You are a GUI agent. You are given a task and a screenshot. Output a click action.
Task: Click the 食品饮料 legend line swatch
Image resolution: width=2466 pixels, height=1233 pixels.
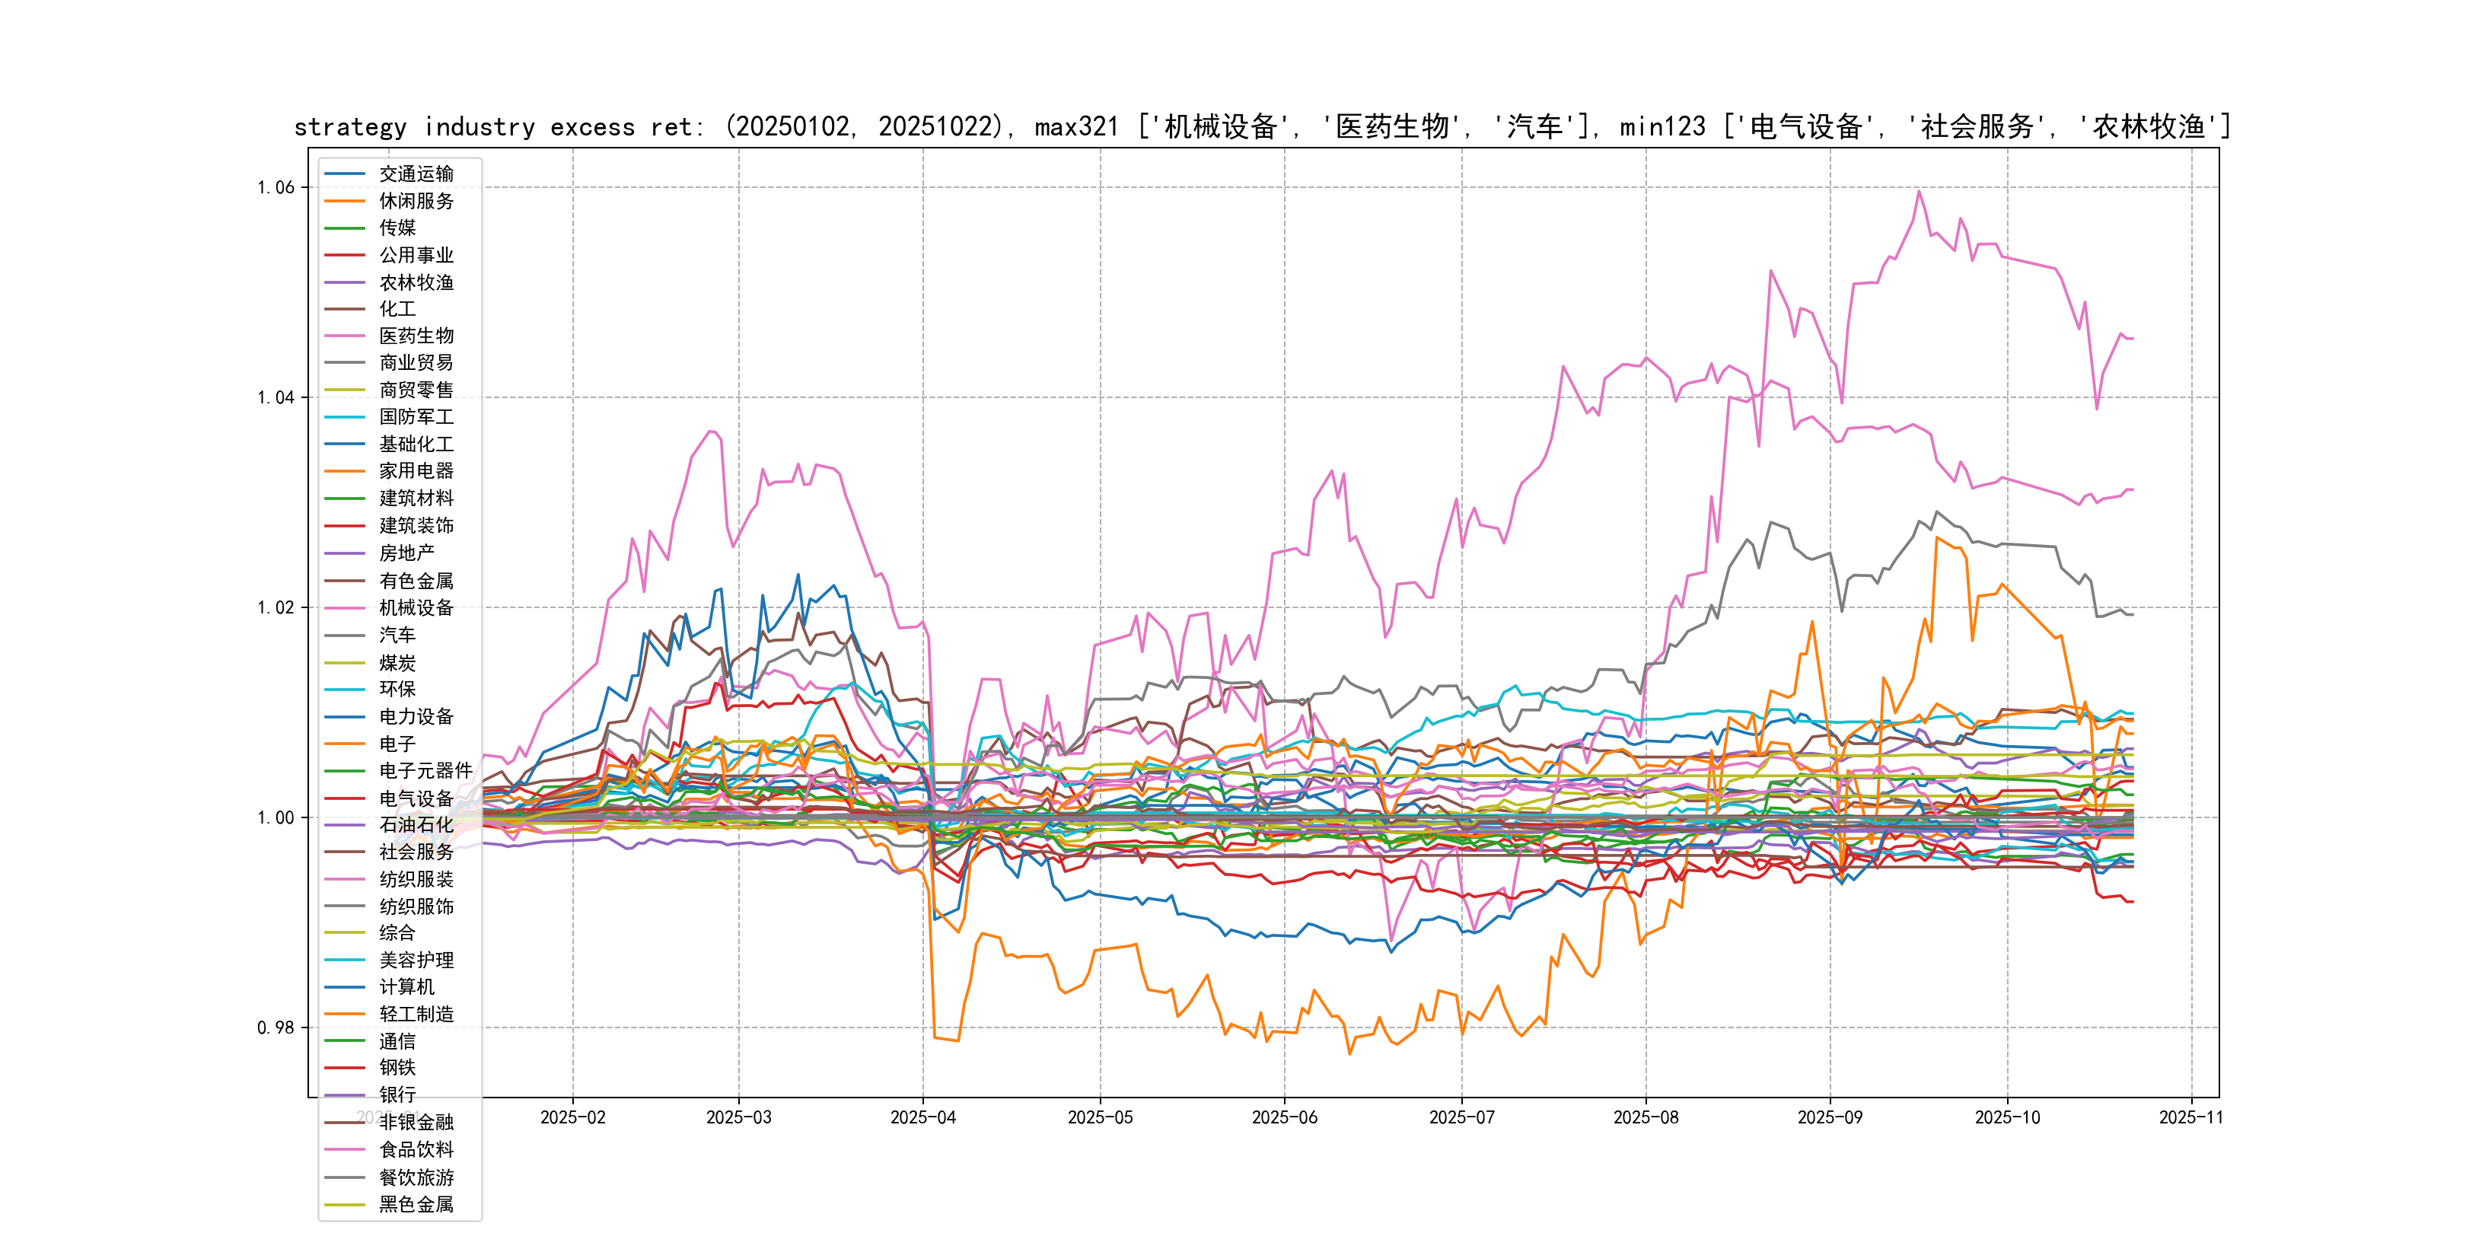tap(345, 1150)
